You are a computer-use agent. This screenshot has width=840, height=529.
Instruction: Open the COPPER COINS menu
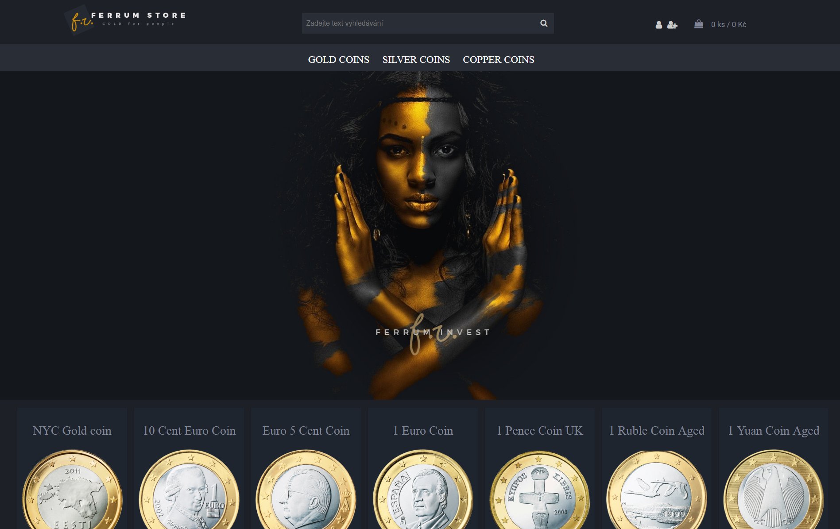[x=499, y=60]
